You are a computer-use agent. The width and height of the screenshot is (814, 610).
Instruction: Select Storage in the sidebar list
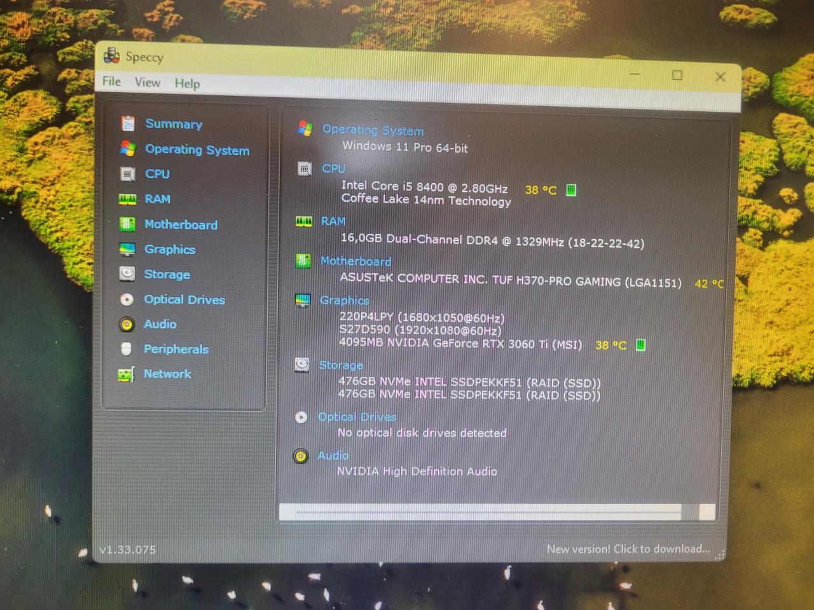(167, 274)
